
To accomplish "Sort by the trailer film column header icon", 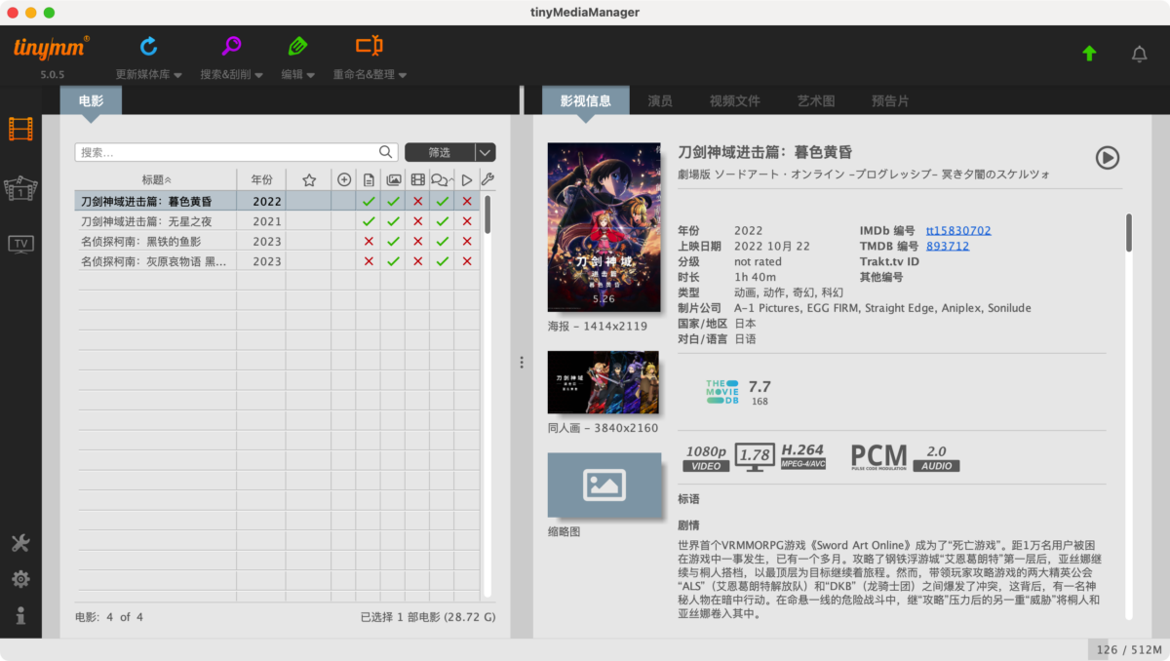I will 418,179.
